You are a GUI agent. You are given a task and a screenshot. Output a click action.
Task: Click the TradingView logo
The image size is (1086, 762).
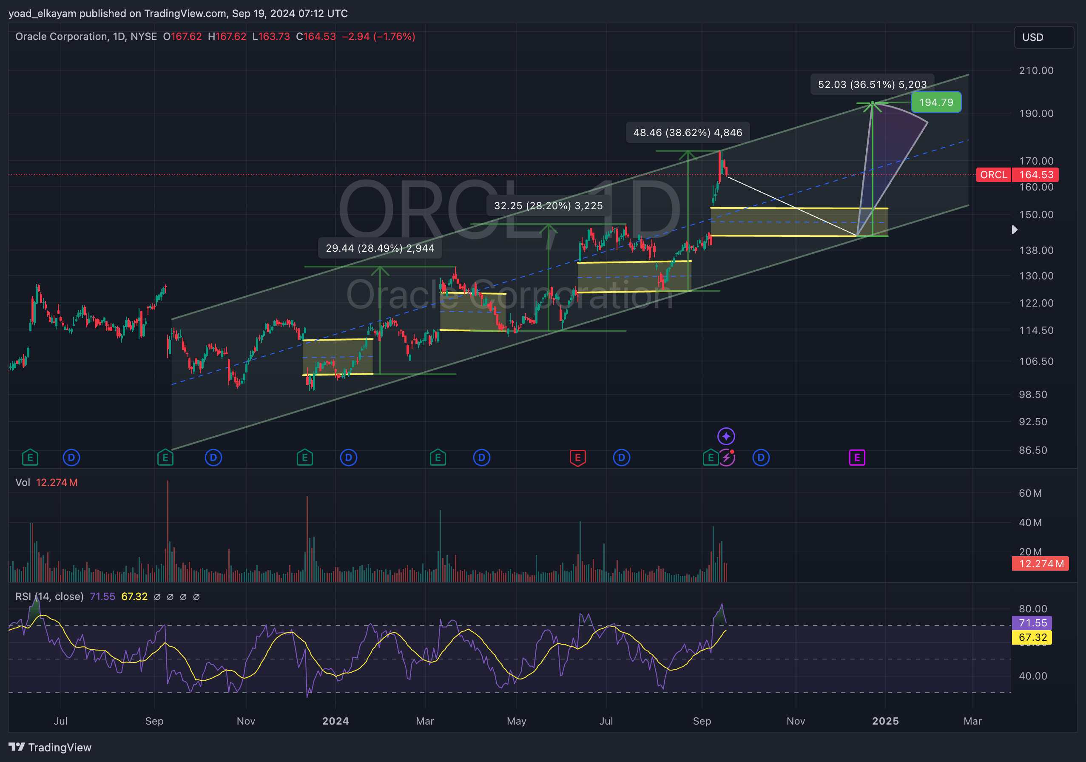coord(50,748)
